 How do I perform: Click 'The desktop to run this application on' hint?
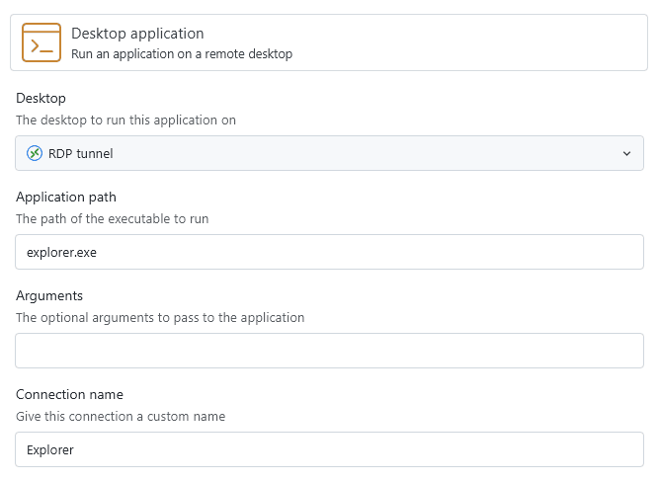125,120
